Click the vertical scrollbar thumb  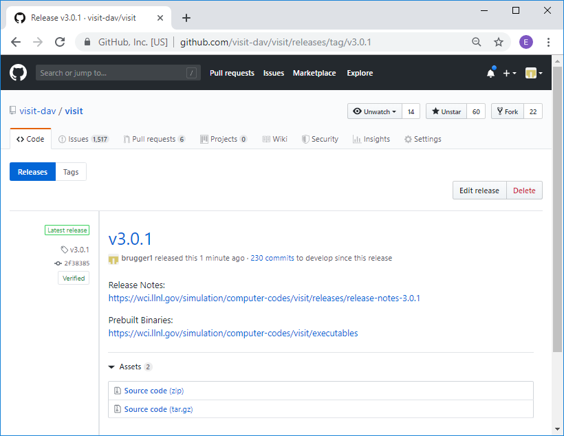[557, 208]
